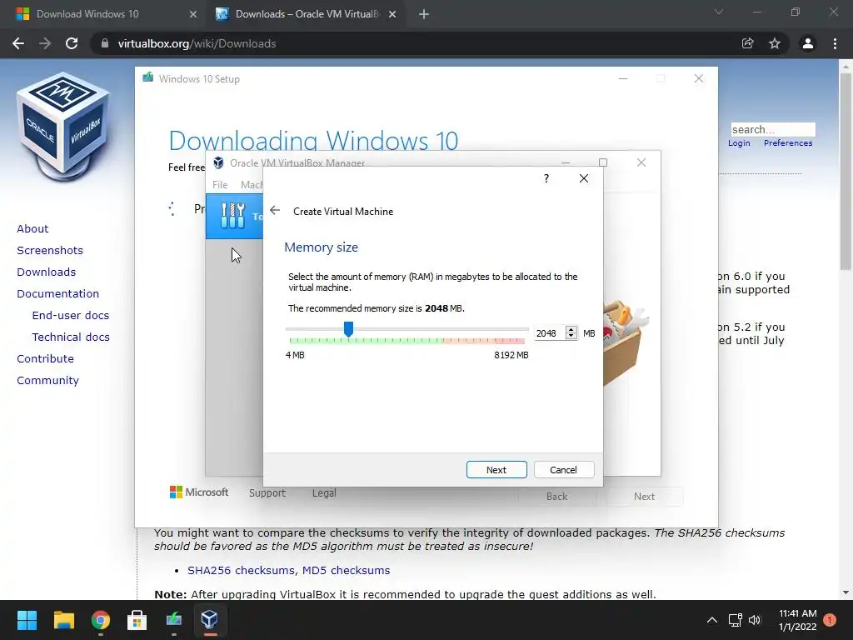853x640 pixels.
Task: Increase memory with spinner up arrow
Action: (x=571, y=330)
